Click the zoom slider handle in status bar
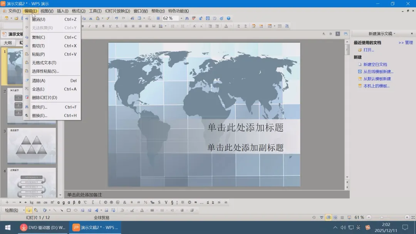The height and width of the screenshot is (234, 416). [x=382, y=217]
